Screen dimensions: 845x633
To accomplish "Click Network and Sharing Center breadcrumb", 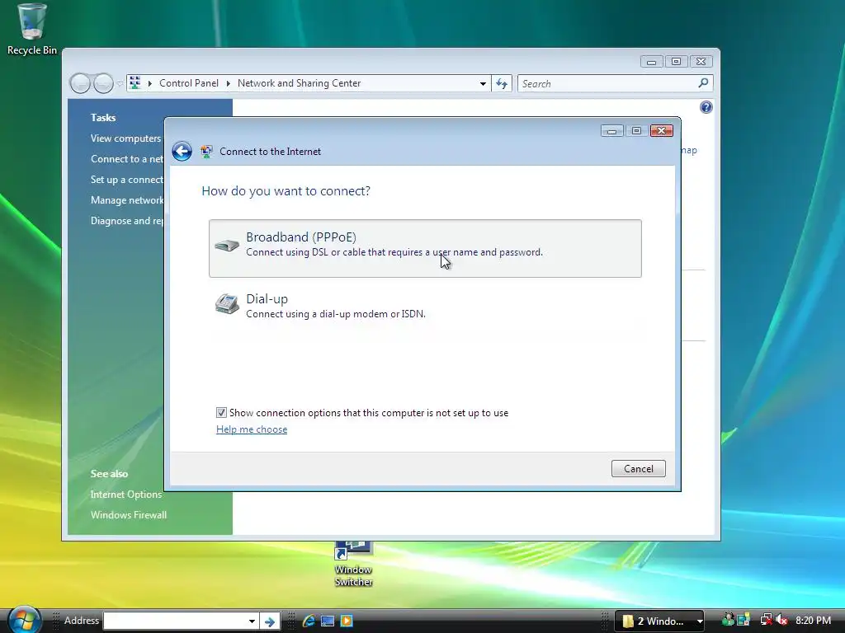I will 299,83.
